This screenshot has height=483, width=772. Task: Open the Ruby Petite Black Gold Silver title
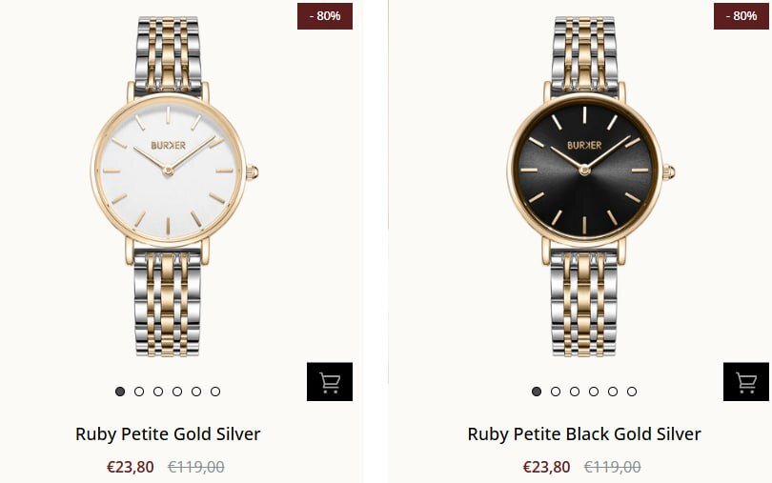[x=584, y=434]
